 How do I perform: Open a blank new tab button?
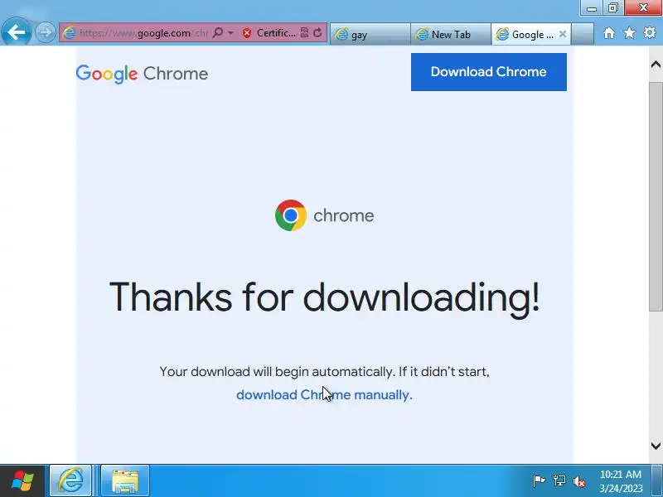(x=583, y=34)
